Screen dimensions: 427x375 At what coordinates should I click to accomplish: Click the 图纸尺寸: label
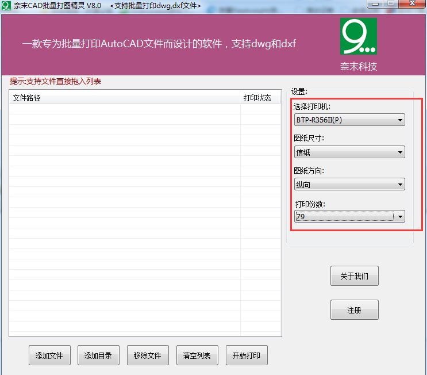tap(309, 138)
